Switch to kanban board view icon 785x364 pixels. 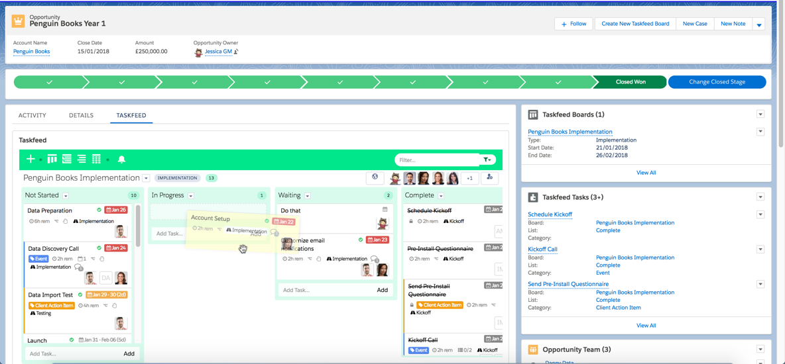click(52, 159)
